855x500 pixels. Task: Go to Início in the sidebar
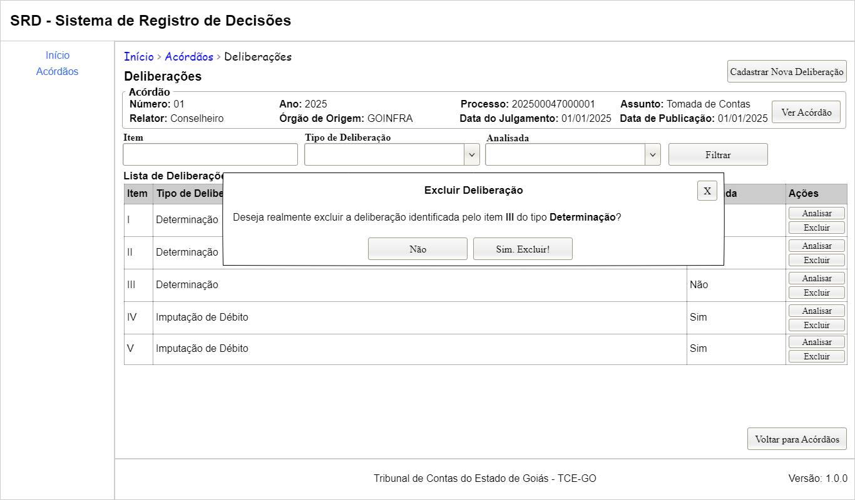pyautogui.click(x=58, y=56)
